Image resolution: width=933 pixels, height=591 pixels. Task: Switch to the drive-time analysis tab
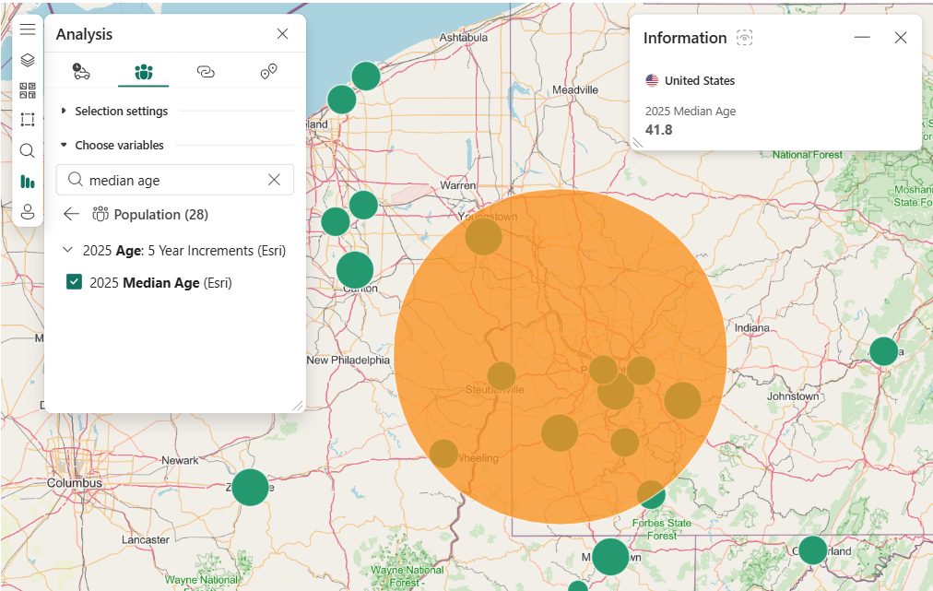pos(82,72)
